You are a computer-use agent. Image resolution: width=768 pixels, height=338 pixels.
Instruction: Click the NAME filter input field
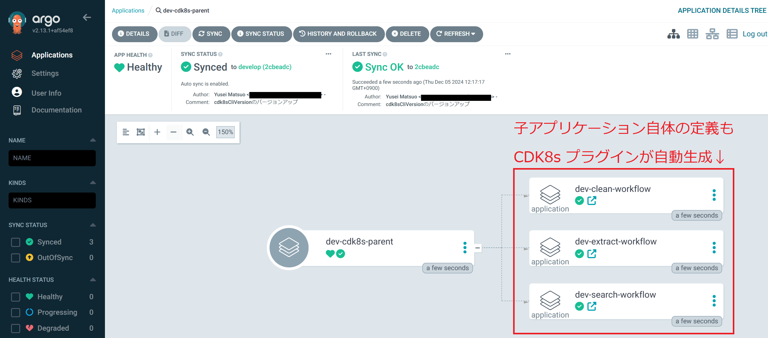coord(52,158)
